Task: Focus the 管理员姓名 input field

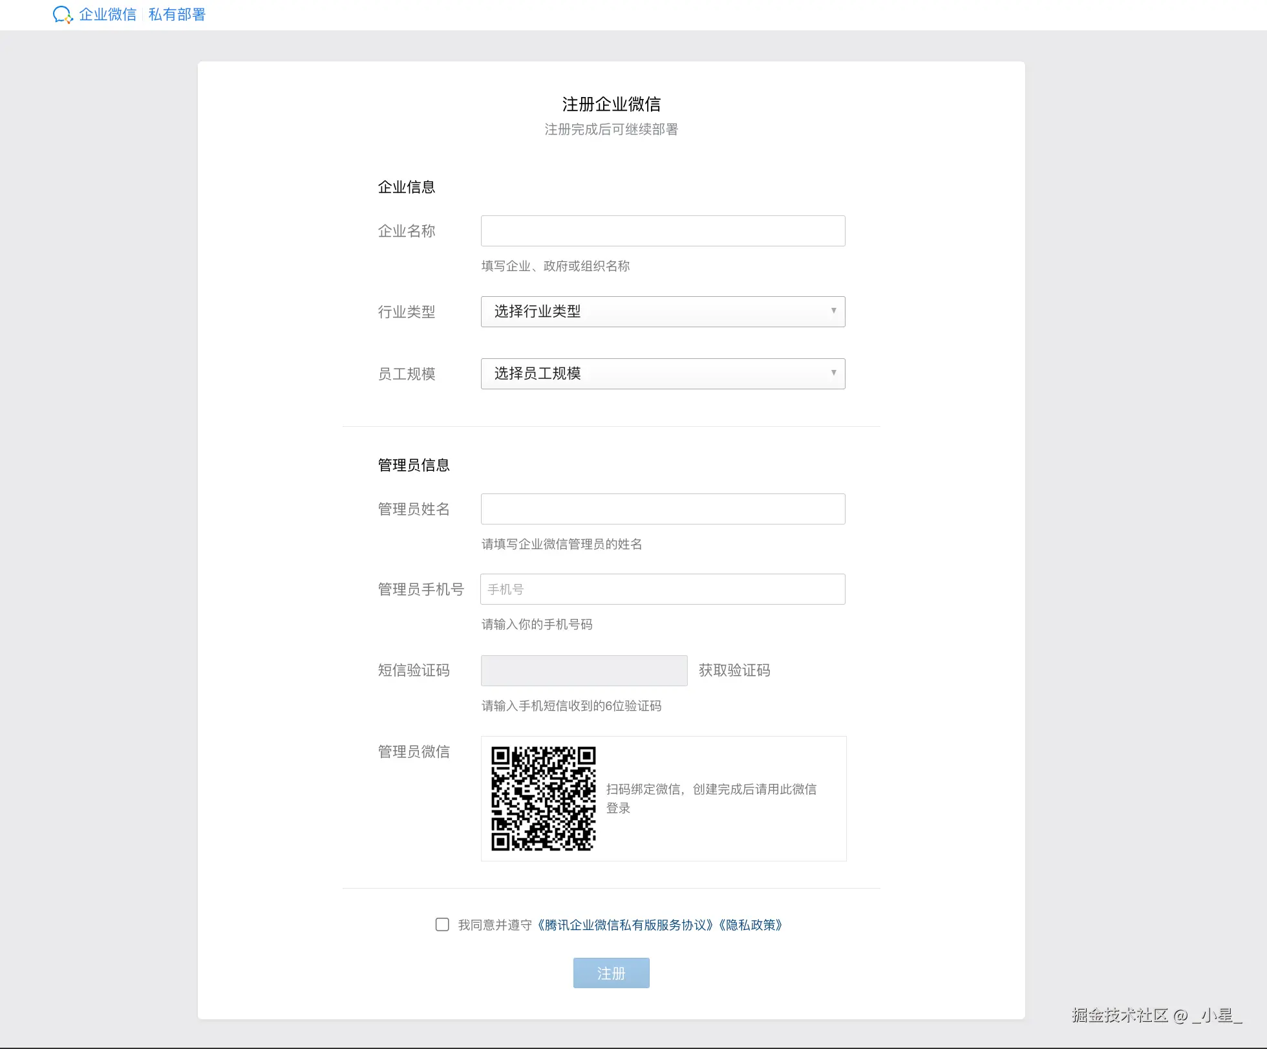Action: pyautogui.click(x=663, y=509)
